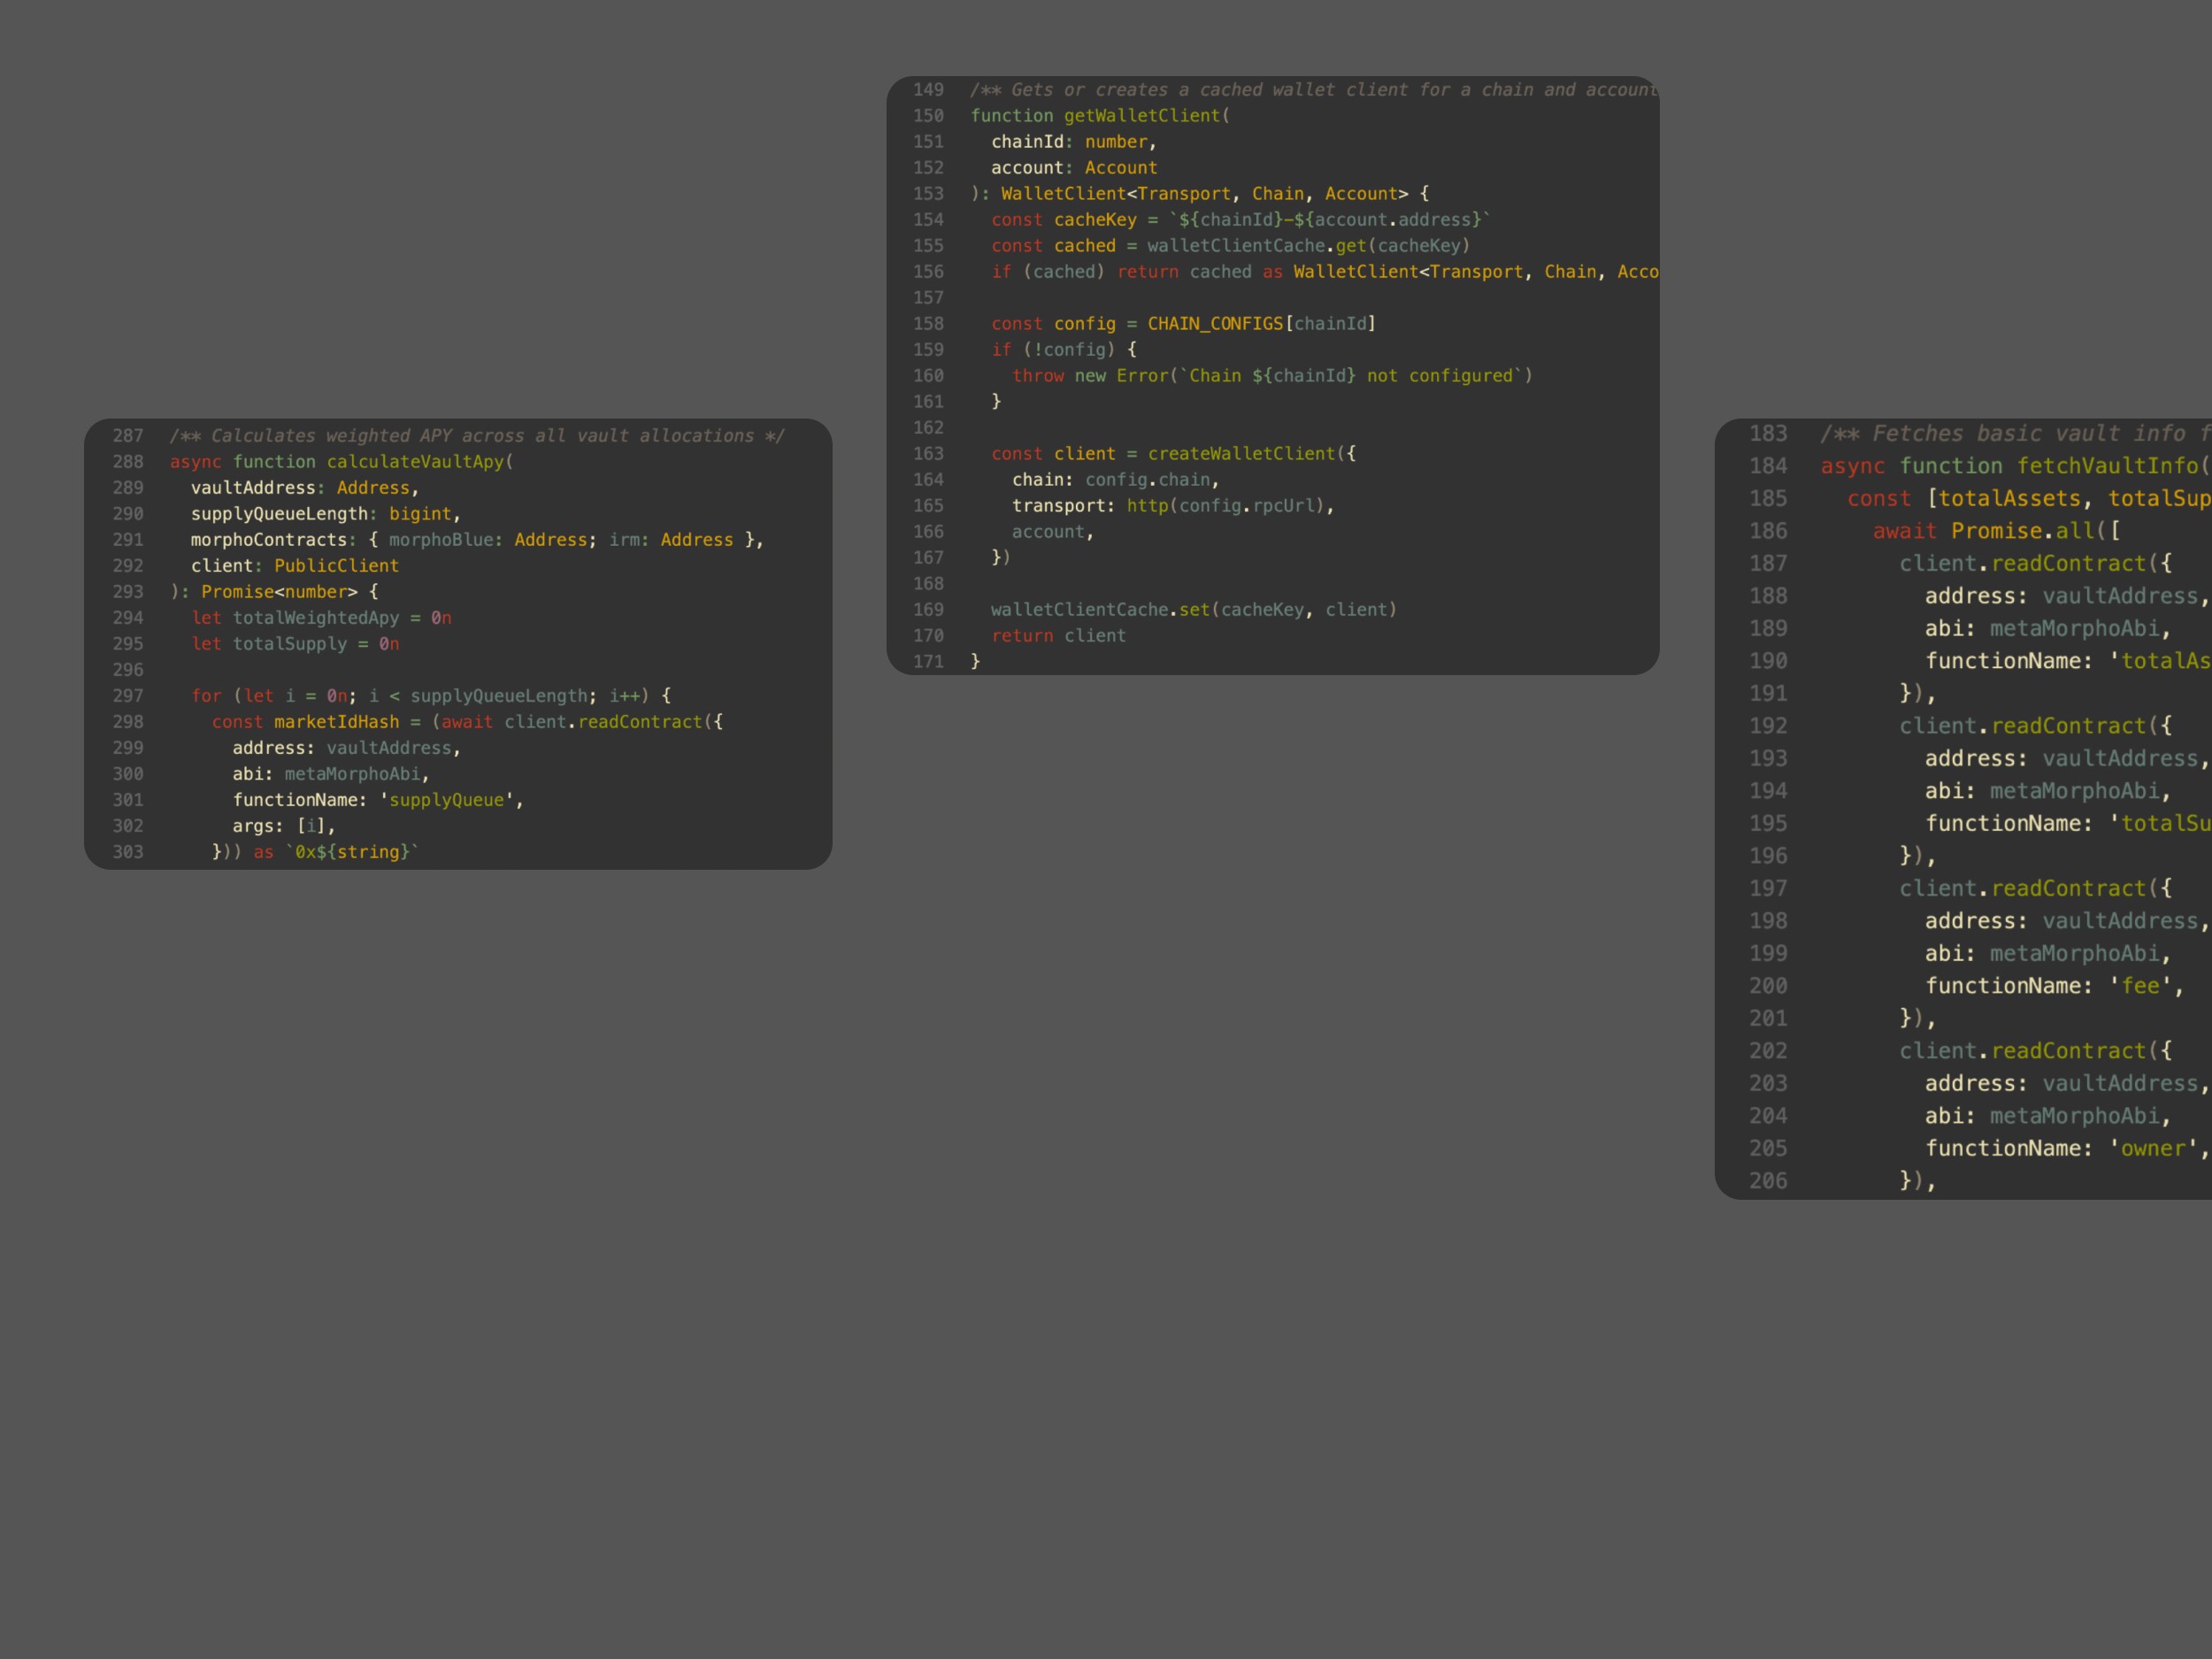Click the calculateVaultApy function name
Screen dimensions: 2212x1659
coord(415,462)
